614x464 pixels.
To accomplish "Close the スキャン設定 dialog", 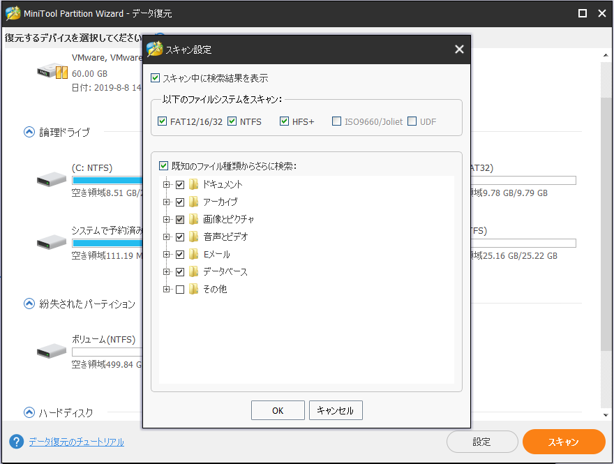I will pyautogui.click(x=459, y=49).
